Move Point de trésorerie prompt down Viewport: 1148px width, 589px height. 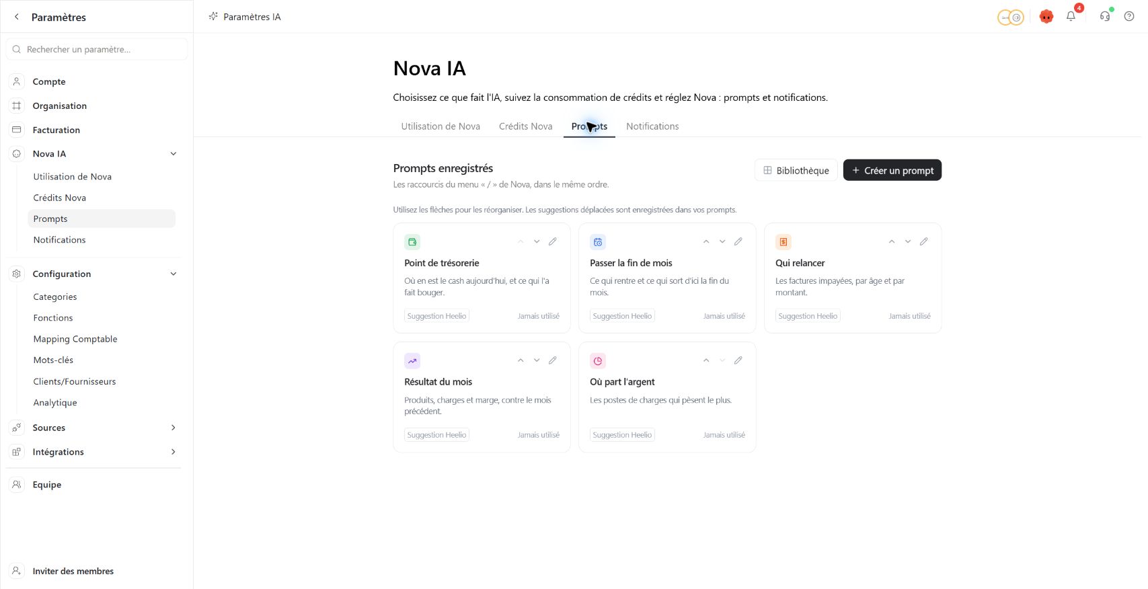537,241
